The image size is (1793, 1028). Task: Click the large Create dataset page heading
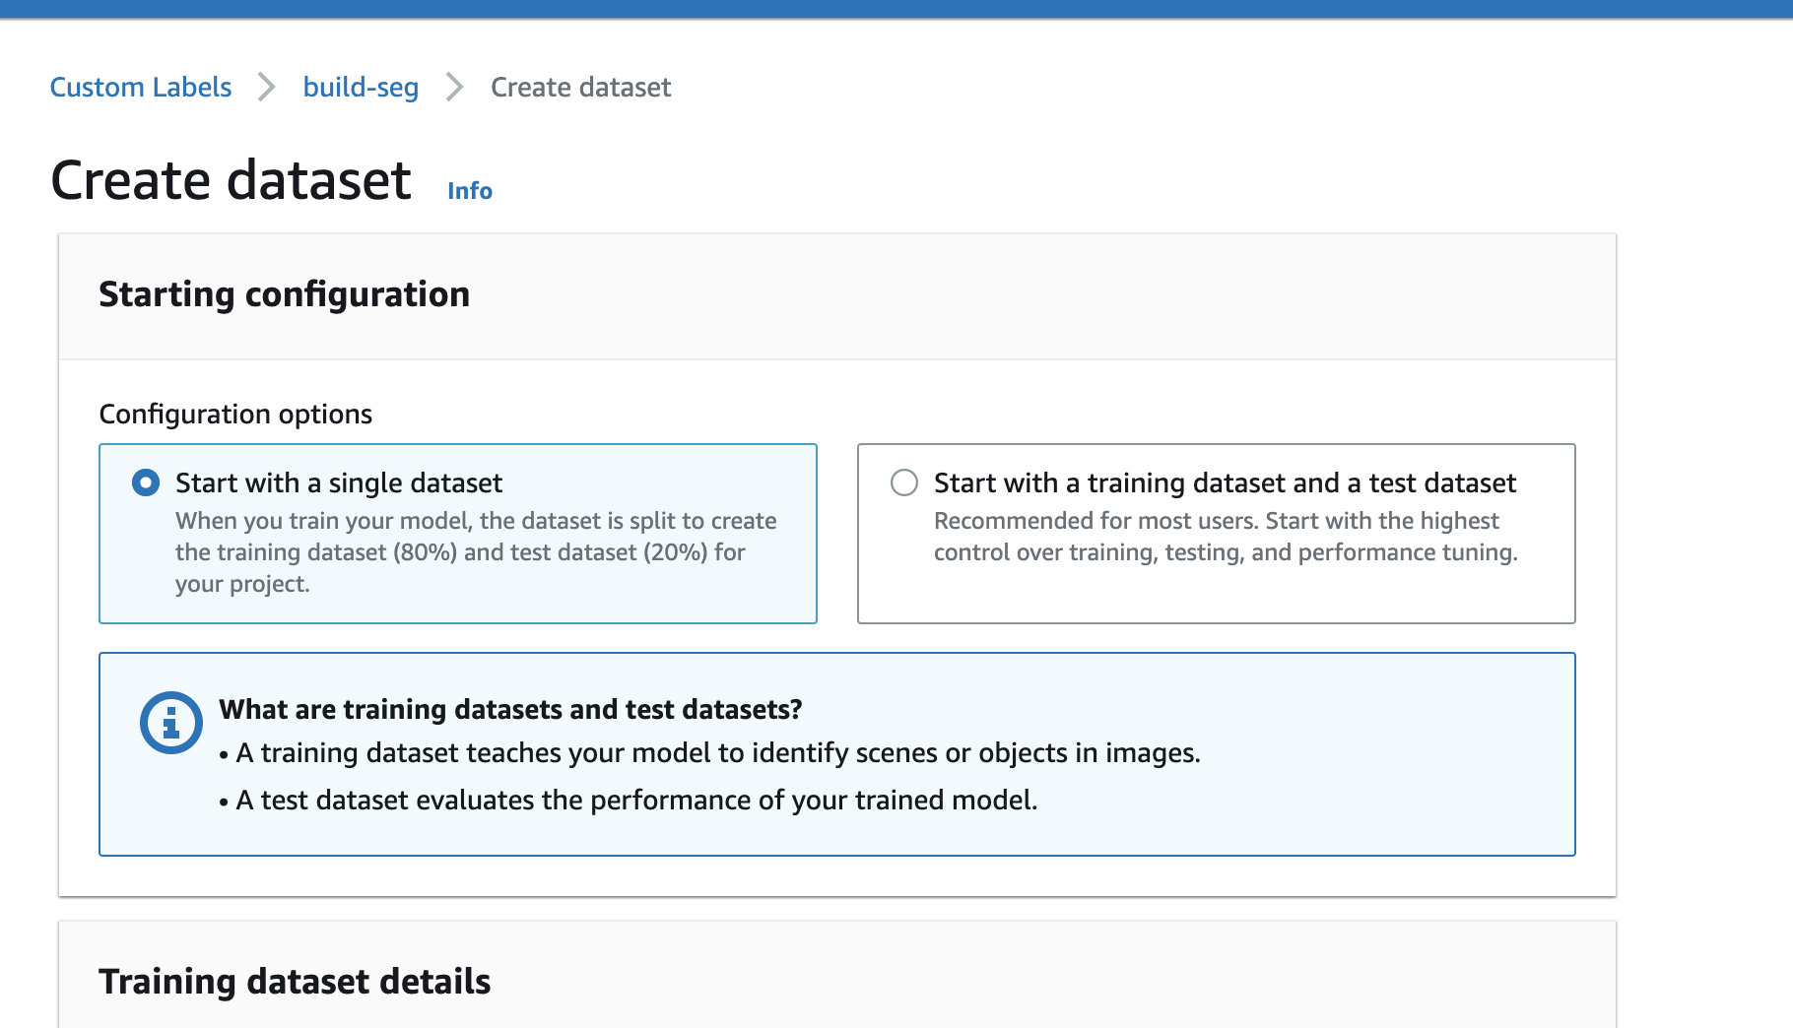(x=231, y=181)
